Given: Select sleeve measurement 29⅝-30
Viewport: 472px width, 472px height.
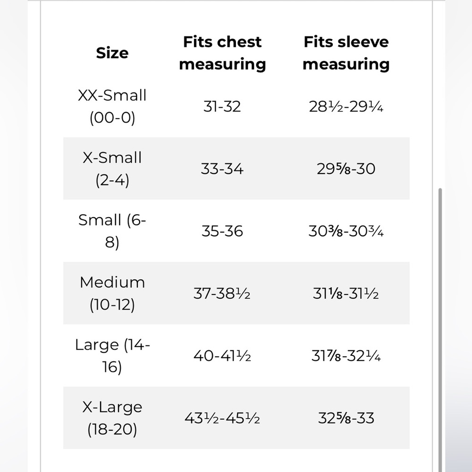Looking at the screenshot, I should tap(346, 169).
